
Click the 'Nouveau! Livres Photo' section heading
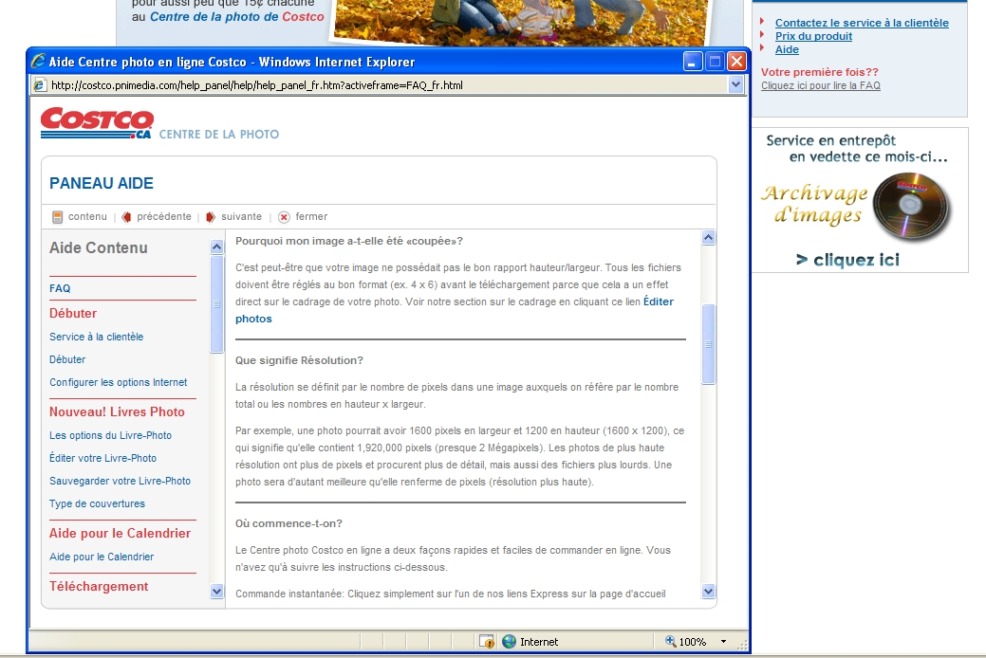(x=117, y=411)
